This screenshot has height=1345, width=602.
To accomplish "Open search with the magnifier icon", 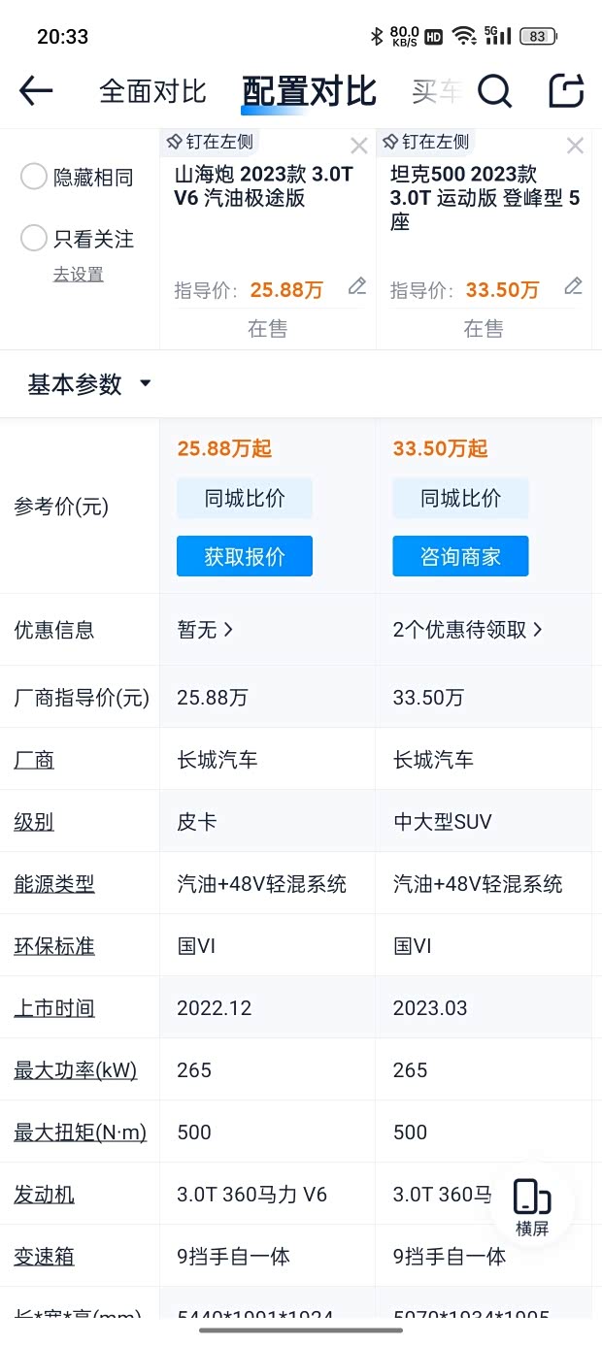I will pyautogui.click(x=494, y=91).
